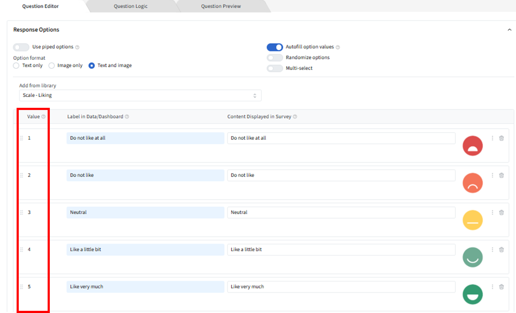This screenshot has height=313, width=516.
Task: Click help icon next to Content Displayed in Survey
Action: pos(295,117)
